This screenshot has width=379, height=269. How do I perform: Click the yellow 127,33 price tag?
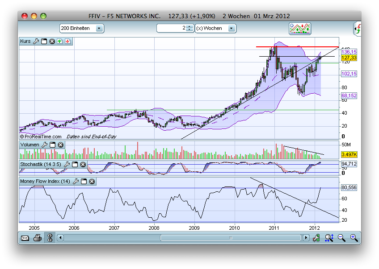(x=349, y=58)
